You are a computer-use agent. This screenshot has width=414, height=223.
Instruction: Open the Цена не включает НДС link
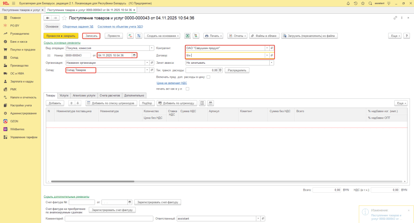(171, 83)
